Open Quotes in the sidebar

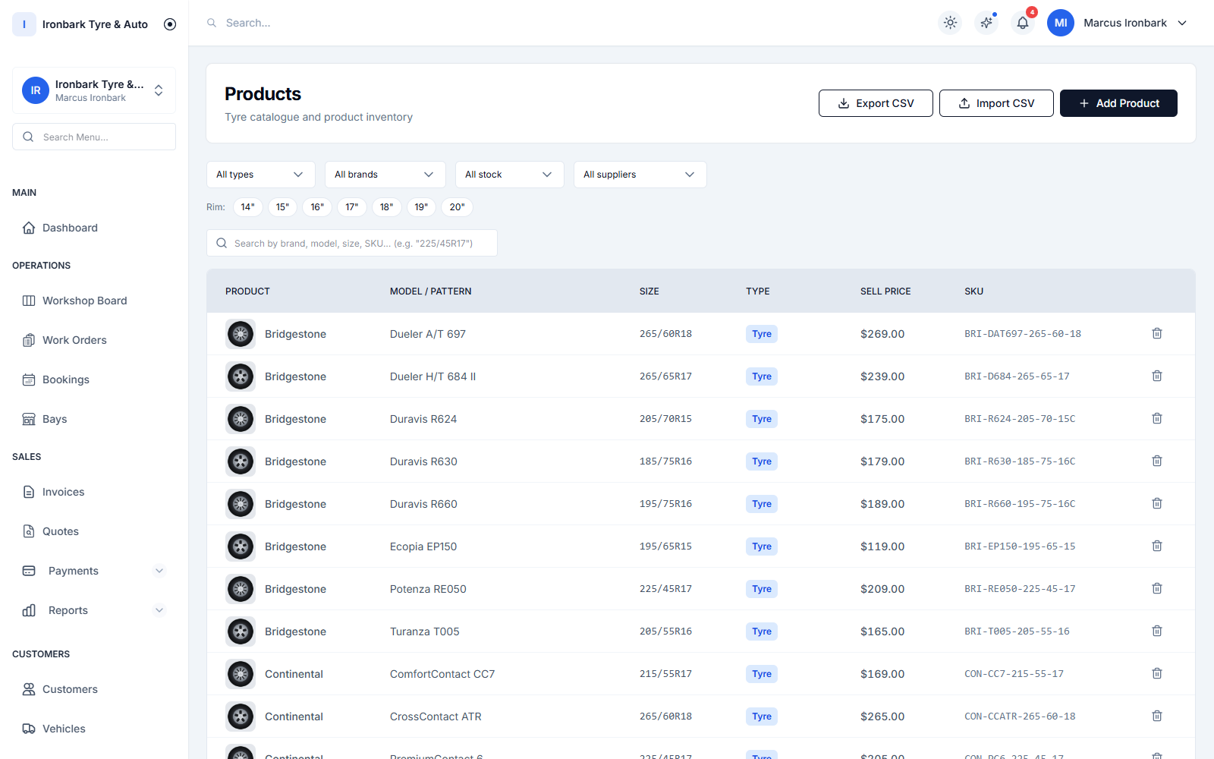94,531
